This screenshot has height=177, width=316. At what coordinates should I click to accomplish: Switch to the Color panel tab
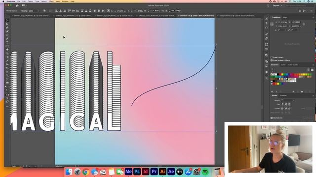pos(283,65)
